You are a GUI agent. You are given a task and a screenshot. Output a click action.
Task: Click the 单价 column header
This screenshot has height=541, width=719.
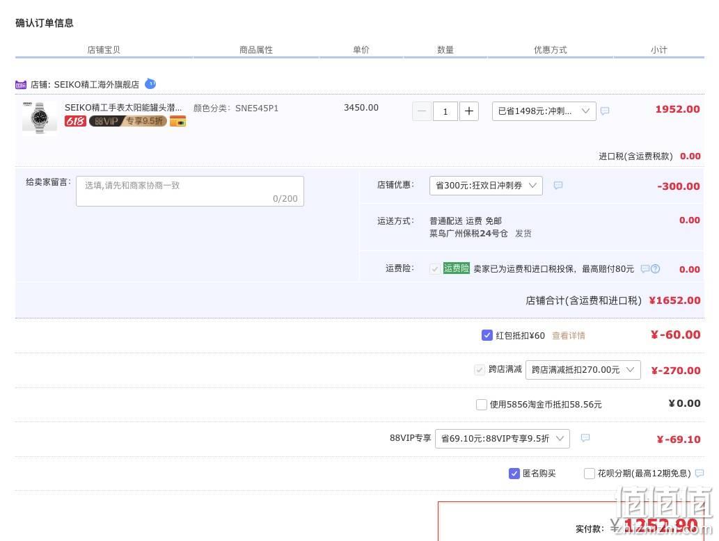pos(361,50)
